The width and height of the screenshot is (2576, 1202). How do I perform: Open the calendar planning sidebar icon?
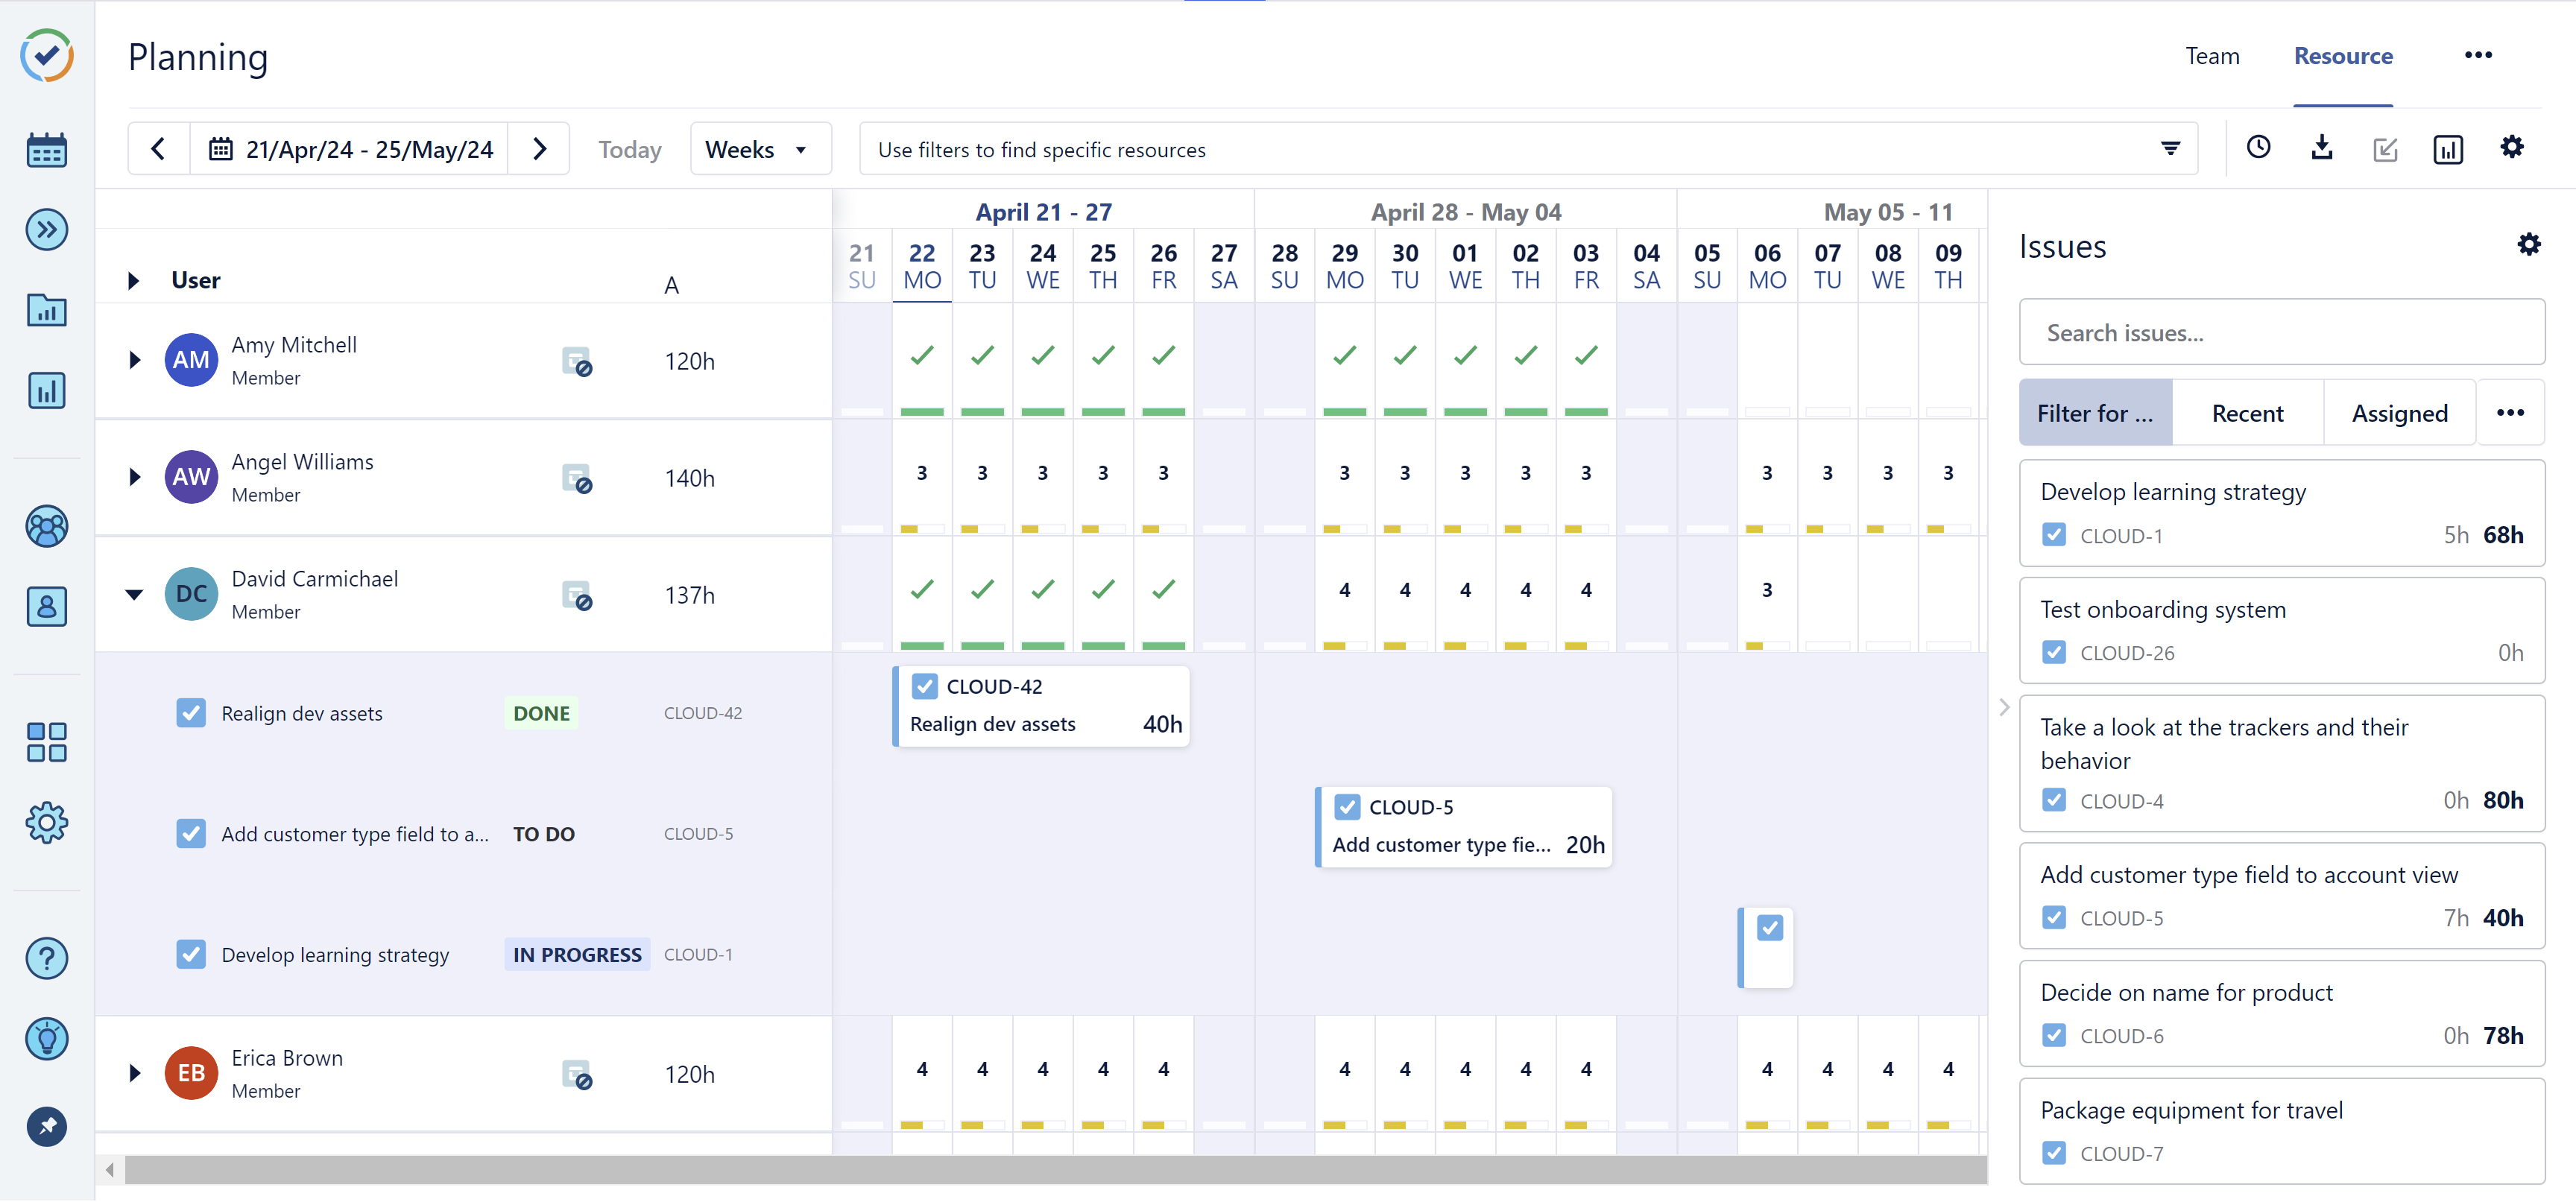click(47, 150)
